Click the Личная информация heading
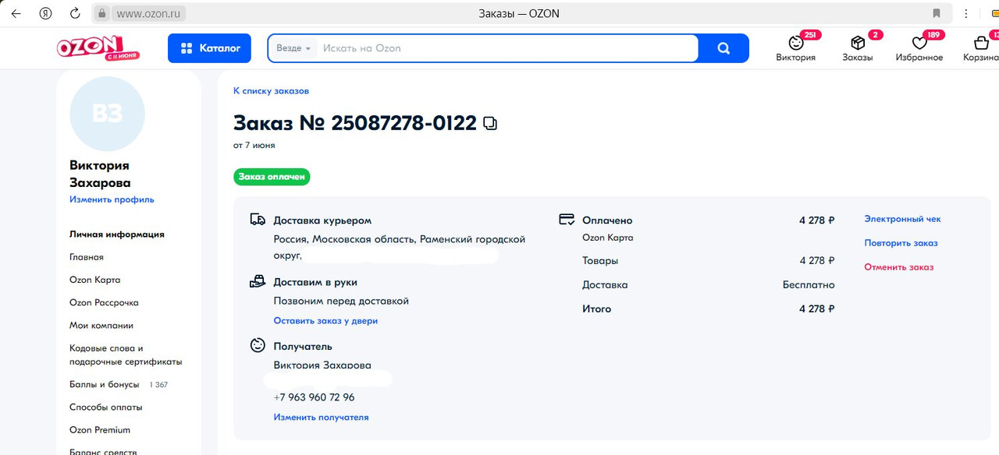This screenshot has width=999, height=455. [x=117, y=235]
